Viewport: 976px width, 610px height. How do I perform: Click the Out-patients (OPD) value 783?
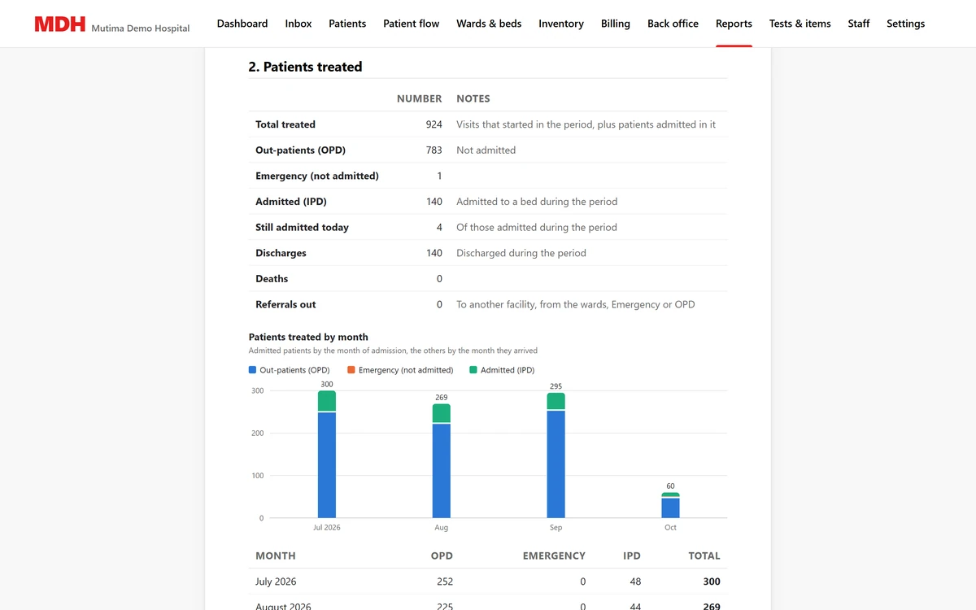point(434,150)
